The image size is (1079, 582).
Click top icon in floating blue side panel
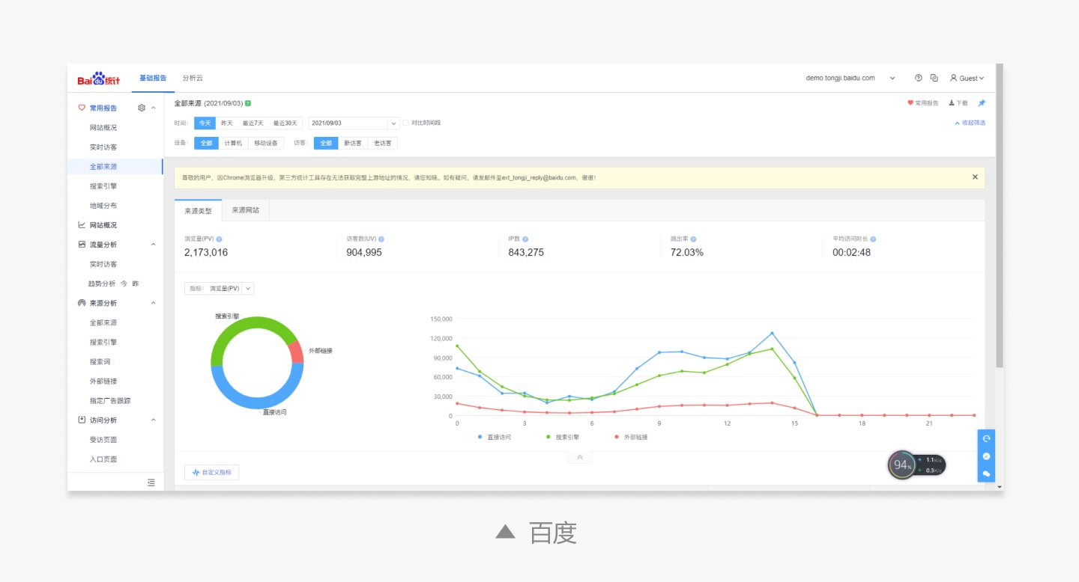pyautogui.click(x=986, y=438)
